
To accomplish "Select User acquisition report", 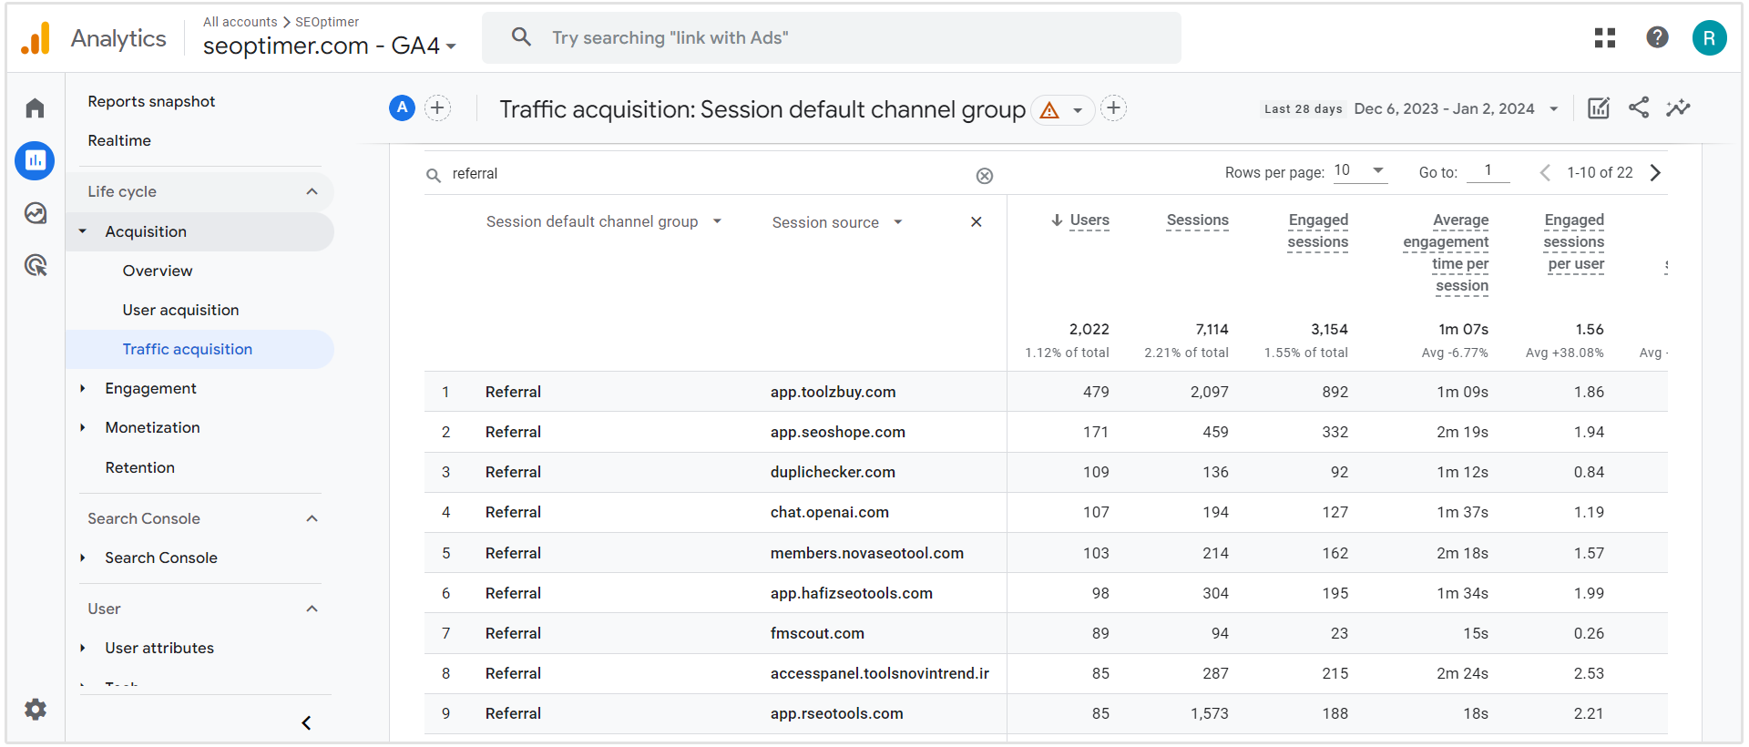I will click(180, 311).
